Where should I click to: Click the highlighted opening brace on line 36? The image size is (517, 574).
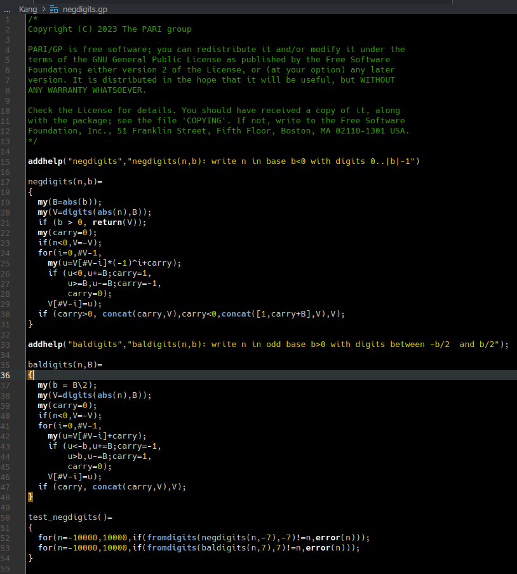30,375
